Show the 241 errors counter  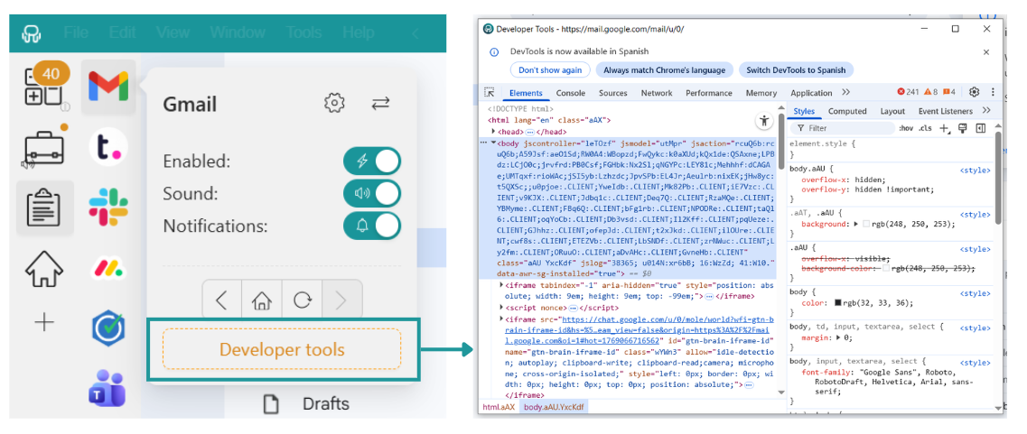(908, 92)
